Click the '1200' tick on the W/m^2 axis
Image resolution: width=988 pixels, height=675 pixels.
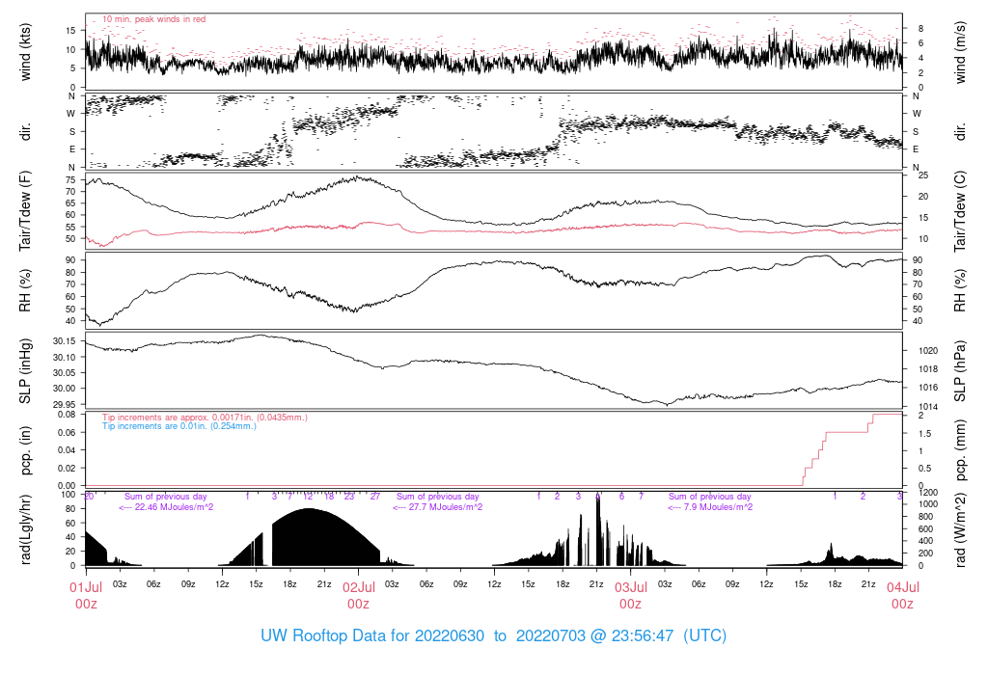(x=929, y=493)
